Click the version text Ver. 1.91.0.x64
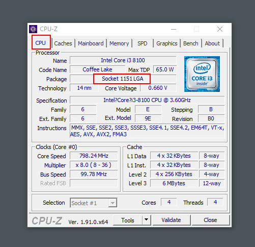Viewport: 255px width, 247px height. 88,222
